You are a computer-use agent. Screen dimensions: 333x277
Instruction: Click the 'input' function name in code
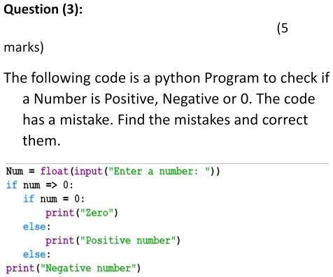tap(88, 172)
